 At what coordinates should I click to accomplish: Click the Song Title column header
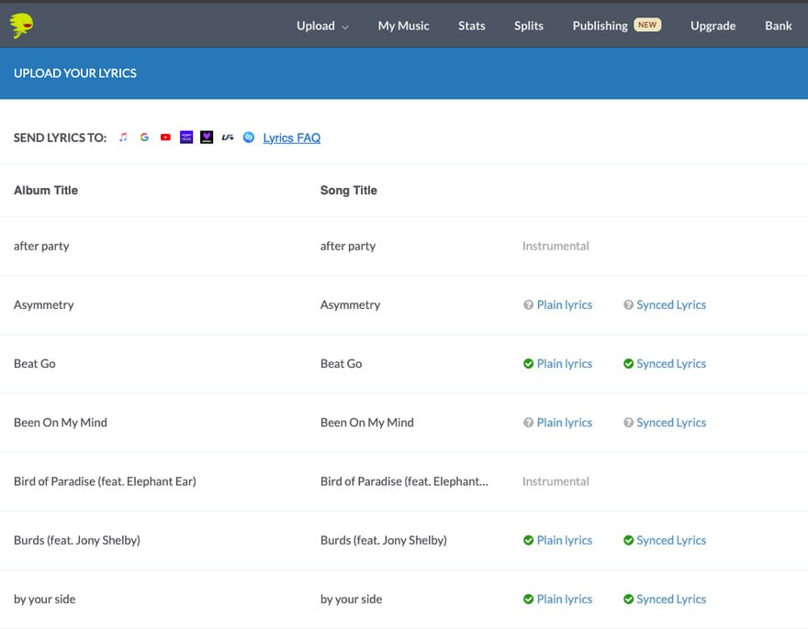click(x=349, y=191)
